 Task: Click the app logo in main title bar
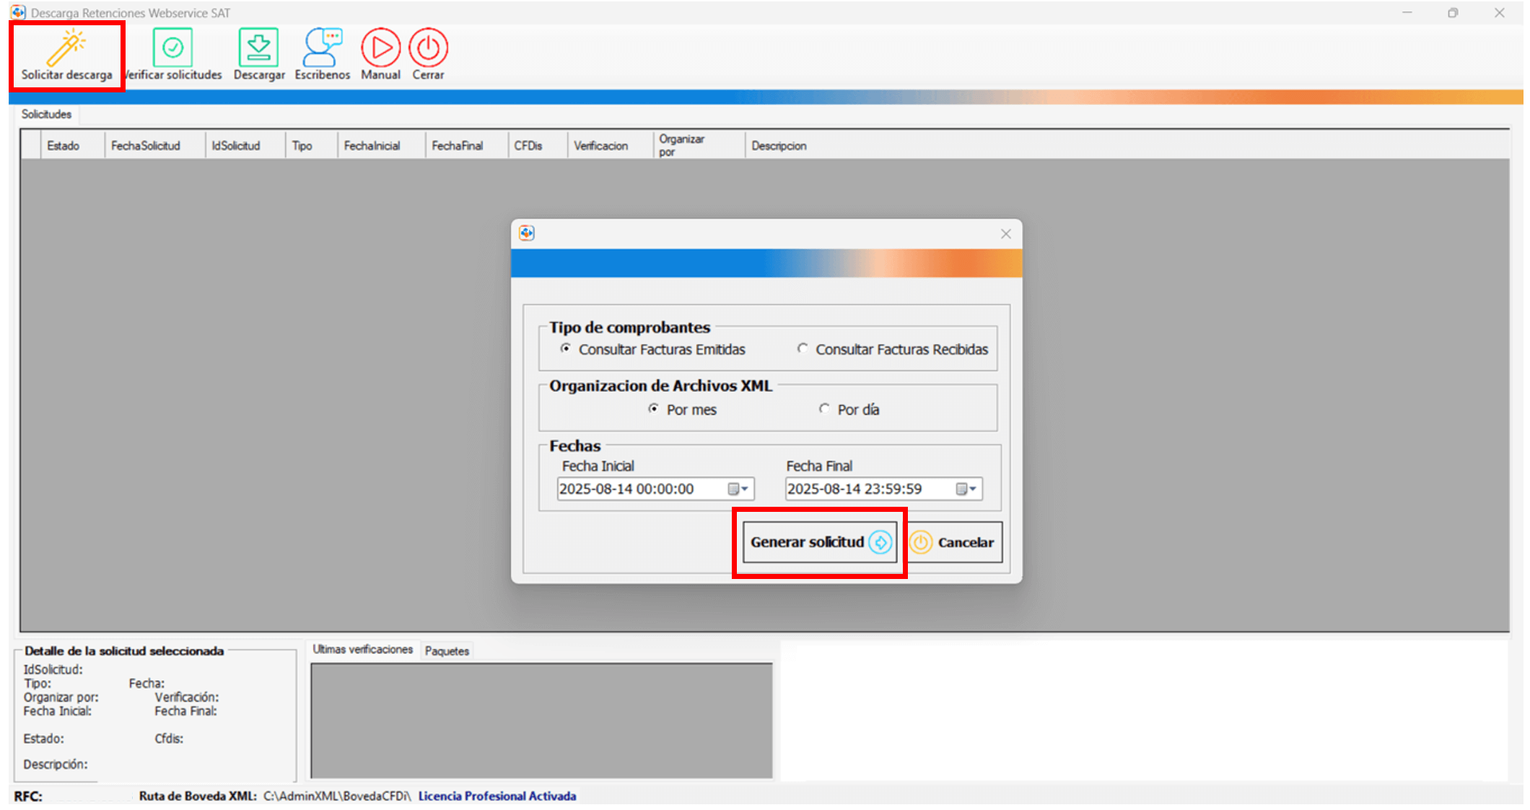[x=18, y=12]
